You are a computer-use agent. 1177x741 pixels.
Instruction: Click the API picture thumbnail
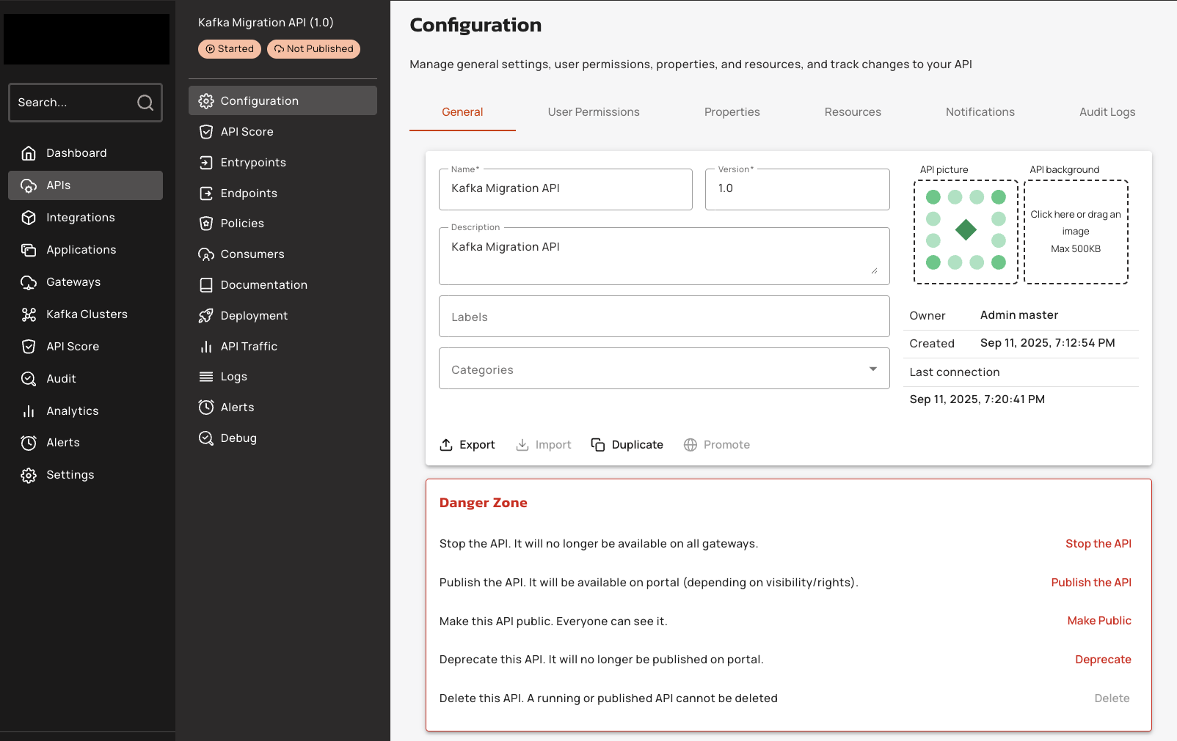click(965, 231)
